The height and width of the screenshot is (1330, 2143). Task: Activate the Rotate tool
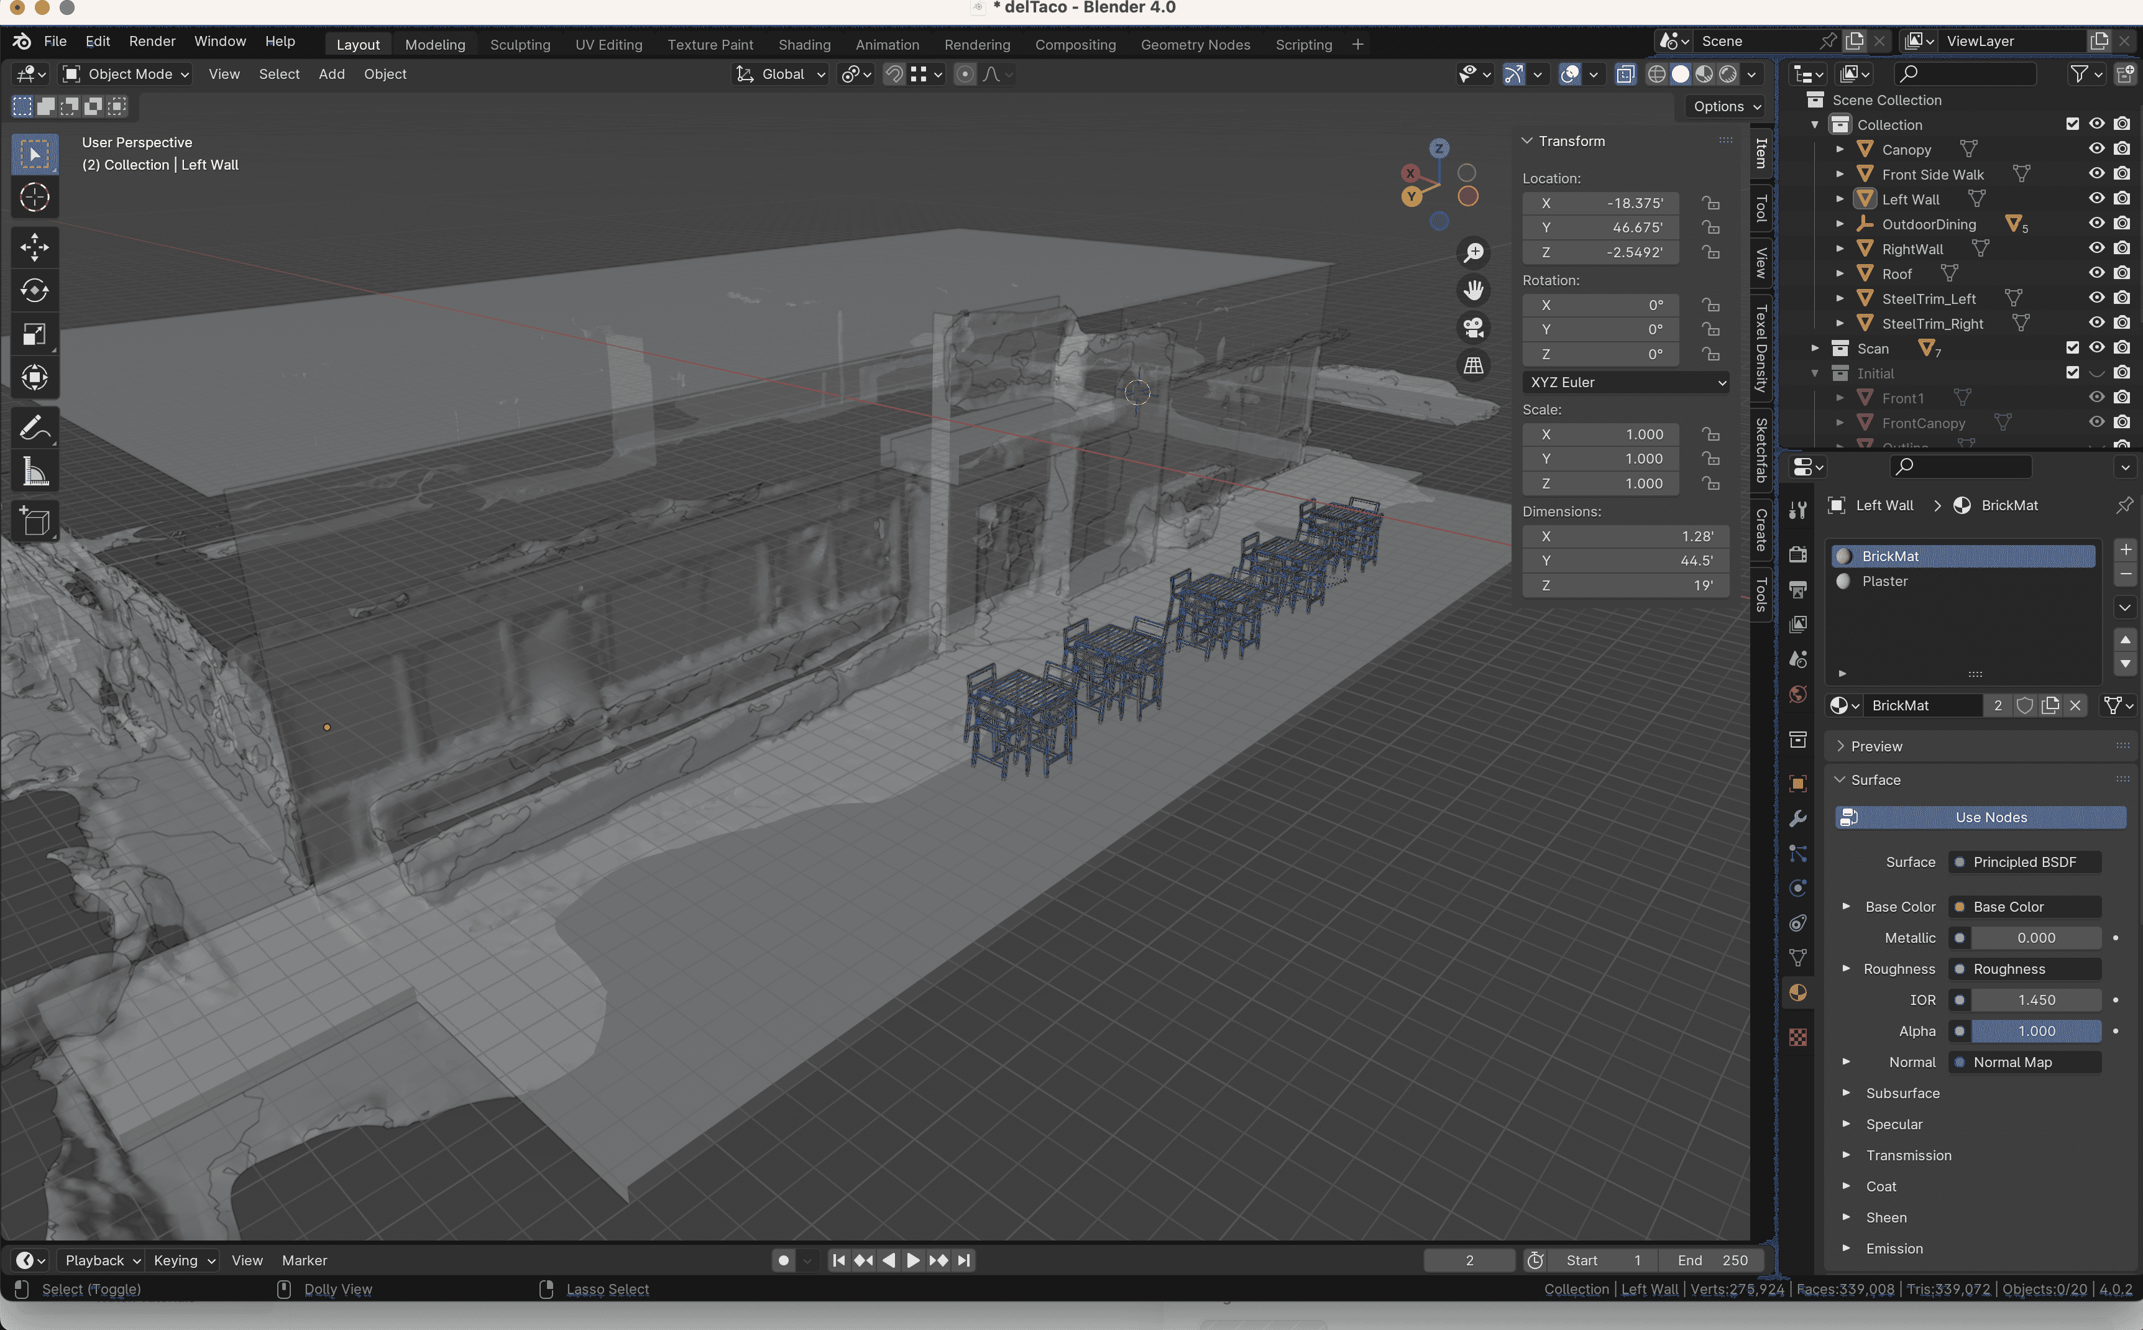[x=34, y=290]
